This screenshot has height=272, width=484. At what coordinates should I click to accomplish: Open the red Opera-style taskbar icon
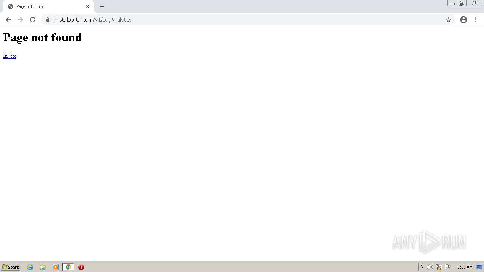(81, 267)
